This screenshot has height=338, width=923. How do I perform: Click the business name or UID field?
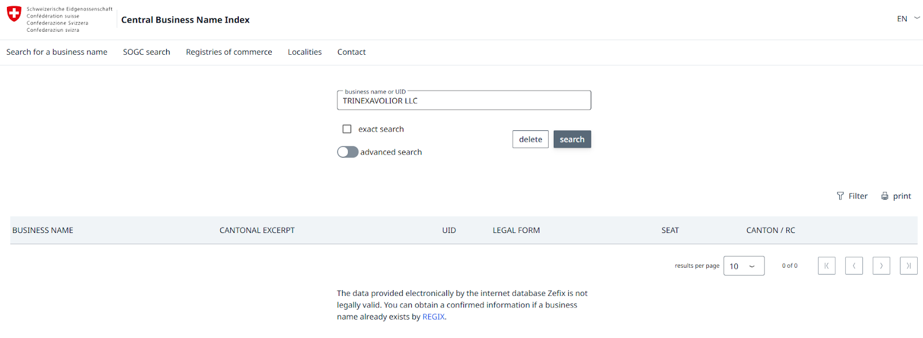tap(464, 101)
